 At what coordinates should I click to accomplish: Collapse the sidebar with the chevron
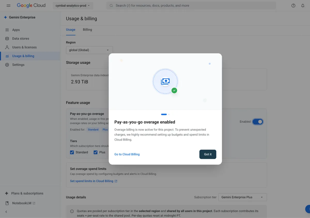(x=6, y=212)
